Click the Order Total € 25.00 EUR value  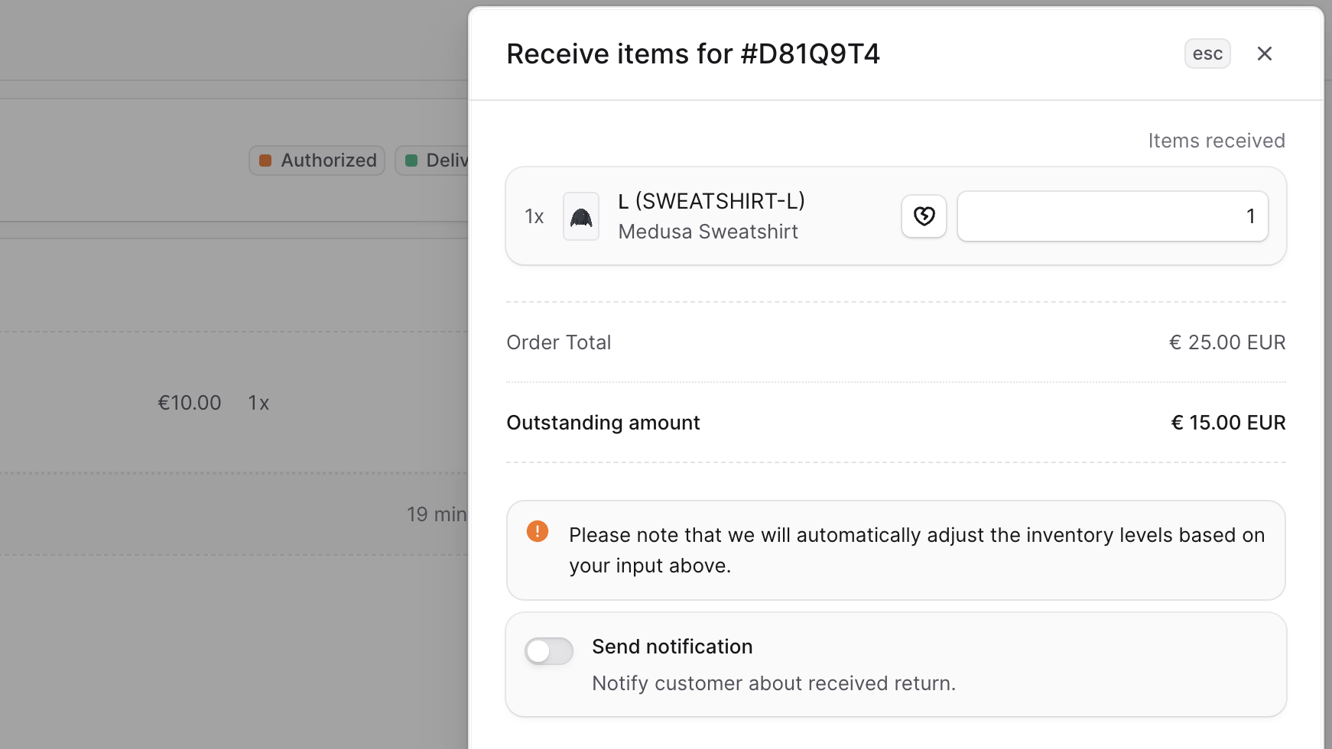[x=1227, y=342]
